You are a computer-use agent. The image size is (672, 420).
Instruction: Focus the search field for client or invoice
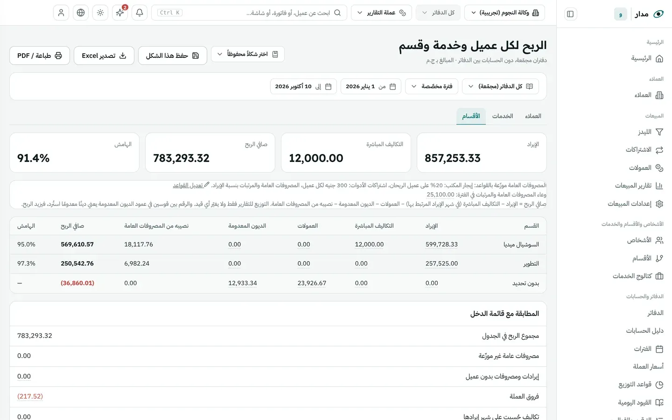[249, 13]
